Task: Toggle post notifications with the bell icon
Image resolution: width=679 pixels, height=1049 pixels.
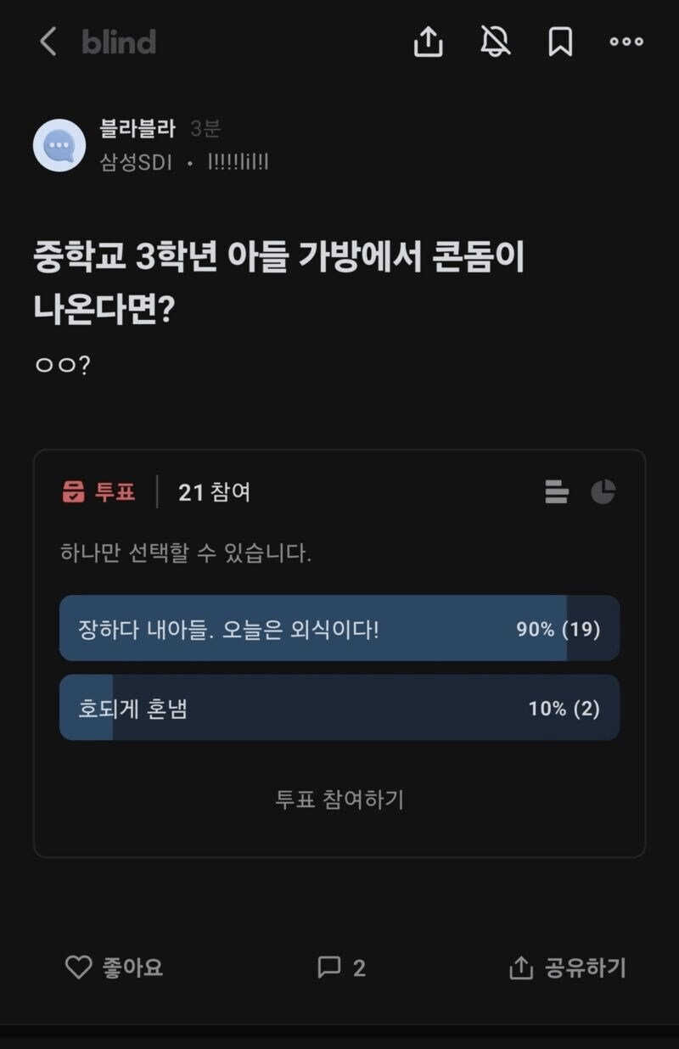Action: 495,42
